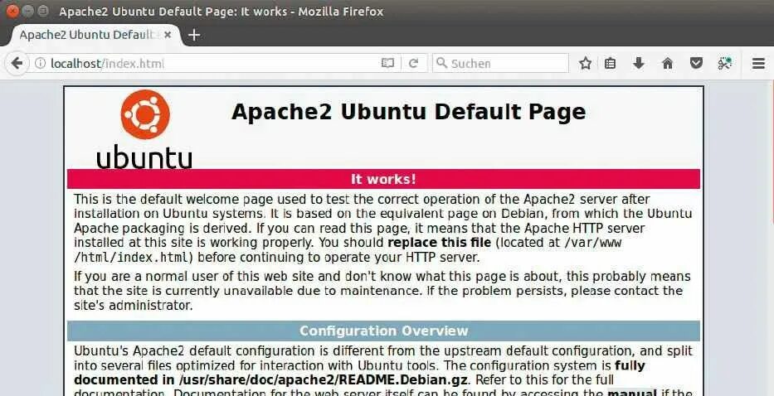Image resolution: width=774 pixels, height=396 pixels.
Task: Save page to Pocket icon
Action: 696,63
